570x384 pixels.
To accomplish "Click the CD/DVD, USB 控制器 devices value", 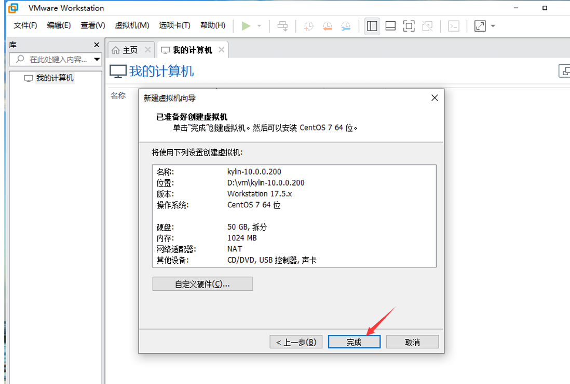I will 272,260.
